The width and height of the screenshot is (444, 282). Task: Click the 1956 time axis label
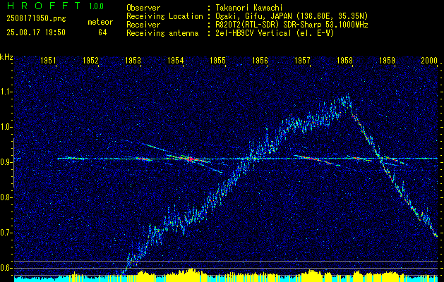coord(260,60)
